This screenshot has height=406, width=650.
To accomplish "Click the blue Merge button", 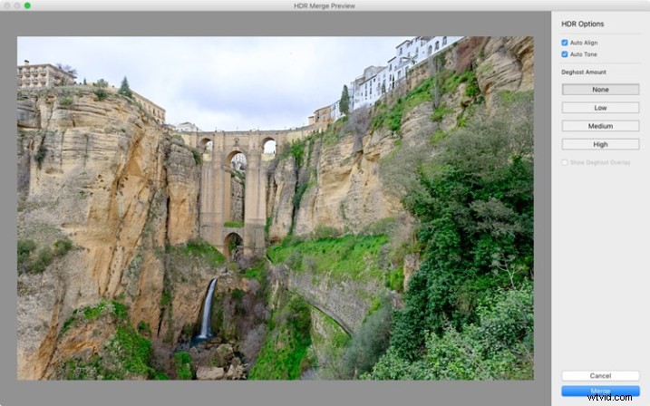I will pos(600,391).
